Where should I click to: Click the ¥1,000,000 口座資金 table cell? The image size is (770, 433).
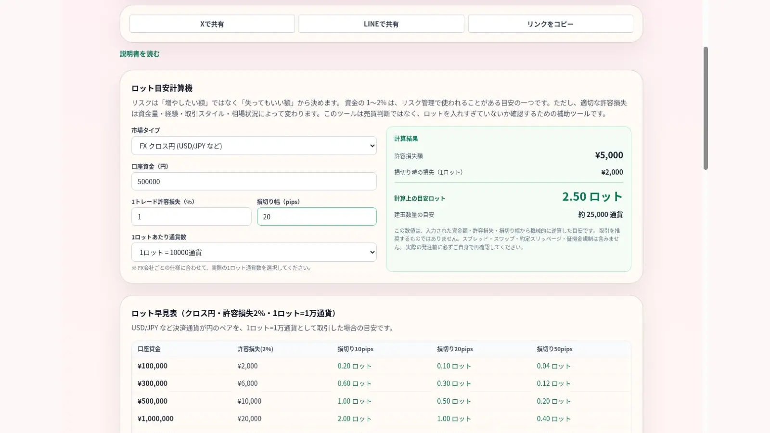point(155,419)
